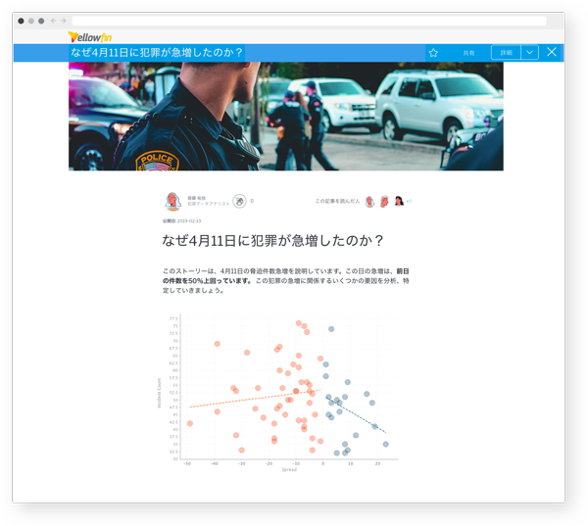Click the story title in blue bar
588x526 pixels.
157,53
